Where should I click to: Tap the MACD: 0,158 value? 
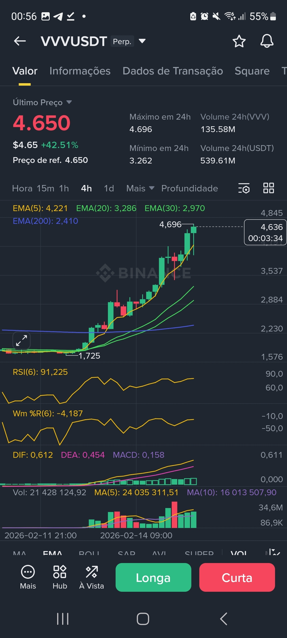click(138, 455)
